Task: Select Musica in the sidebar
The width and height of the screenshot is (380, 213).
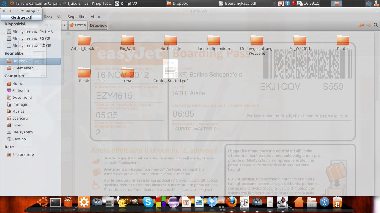Action: coord(30,111)
